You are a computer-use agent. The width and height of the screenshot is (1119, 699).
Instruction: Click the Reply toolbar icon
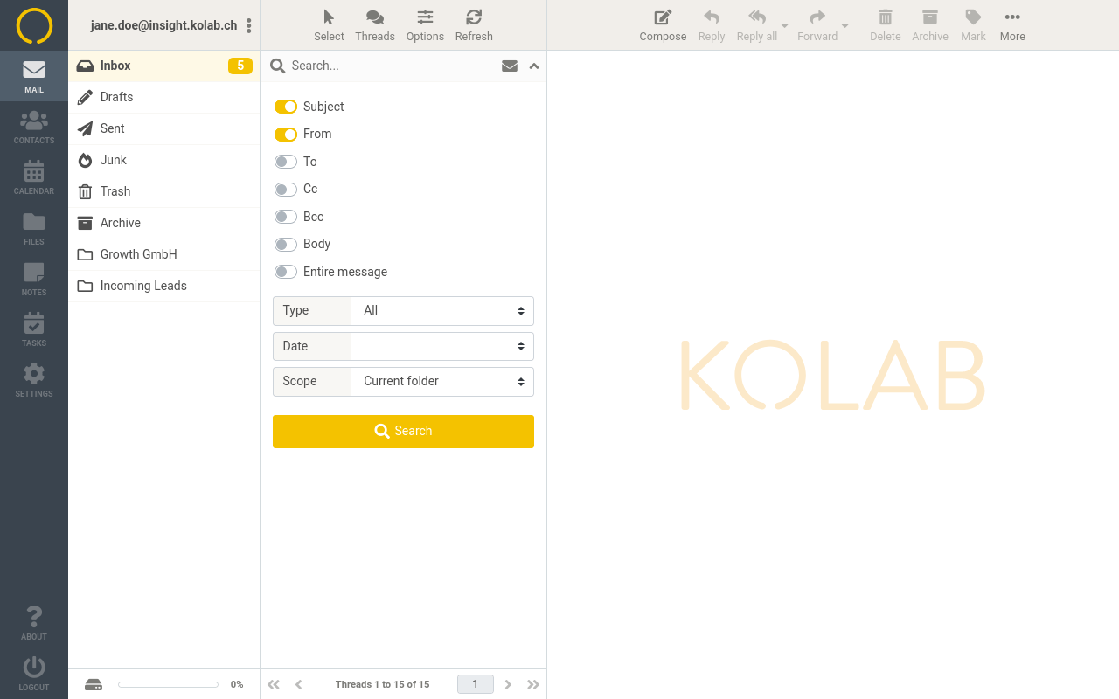712,25
